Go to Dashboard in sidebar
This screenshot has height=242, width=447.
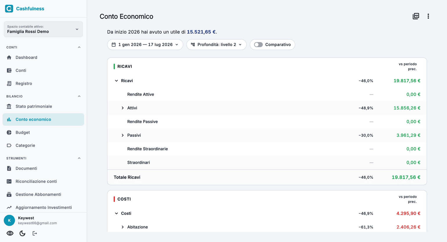coord(43,57)
